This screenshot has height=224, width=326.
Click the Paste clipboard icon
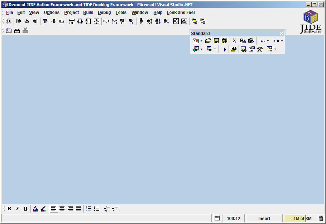pyautogui.click(x=251, y=41)
